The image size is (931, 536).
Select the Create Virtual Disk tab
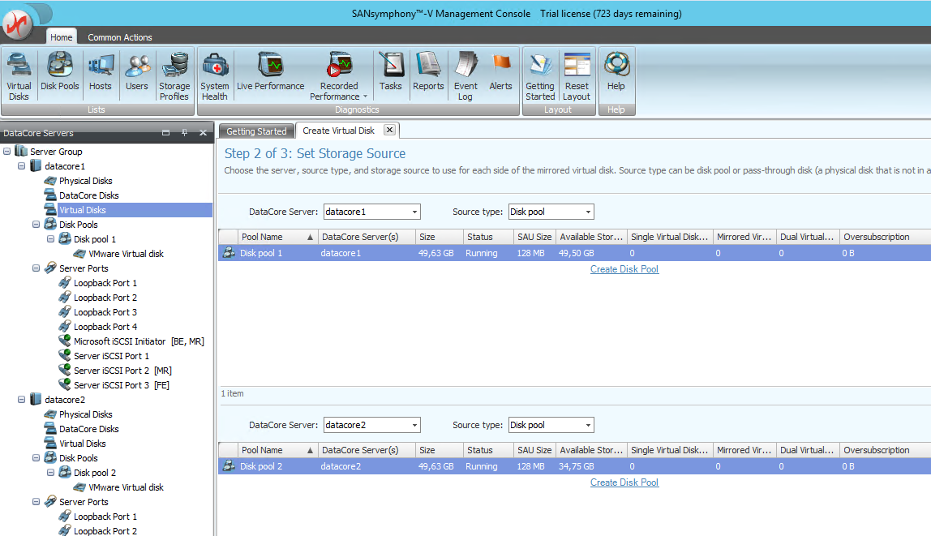coord(338,131)
